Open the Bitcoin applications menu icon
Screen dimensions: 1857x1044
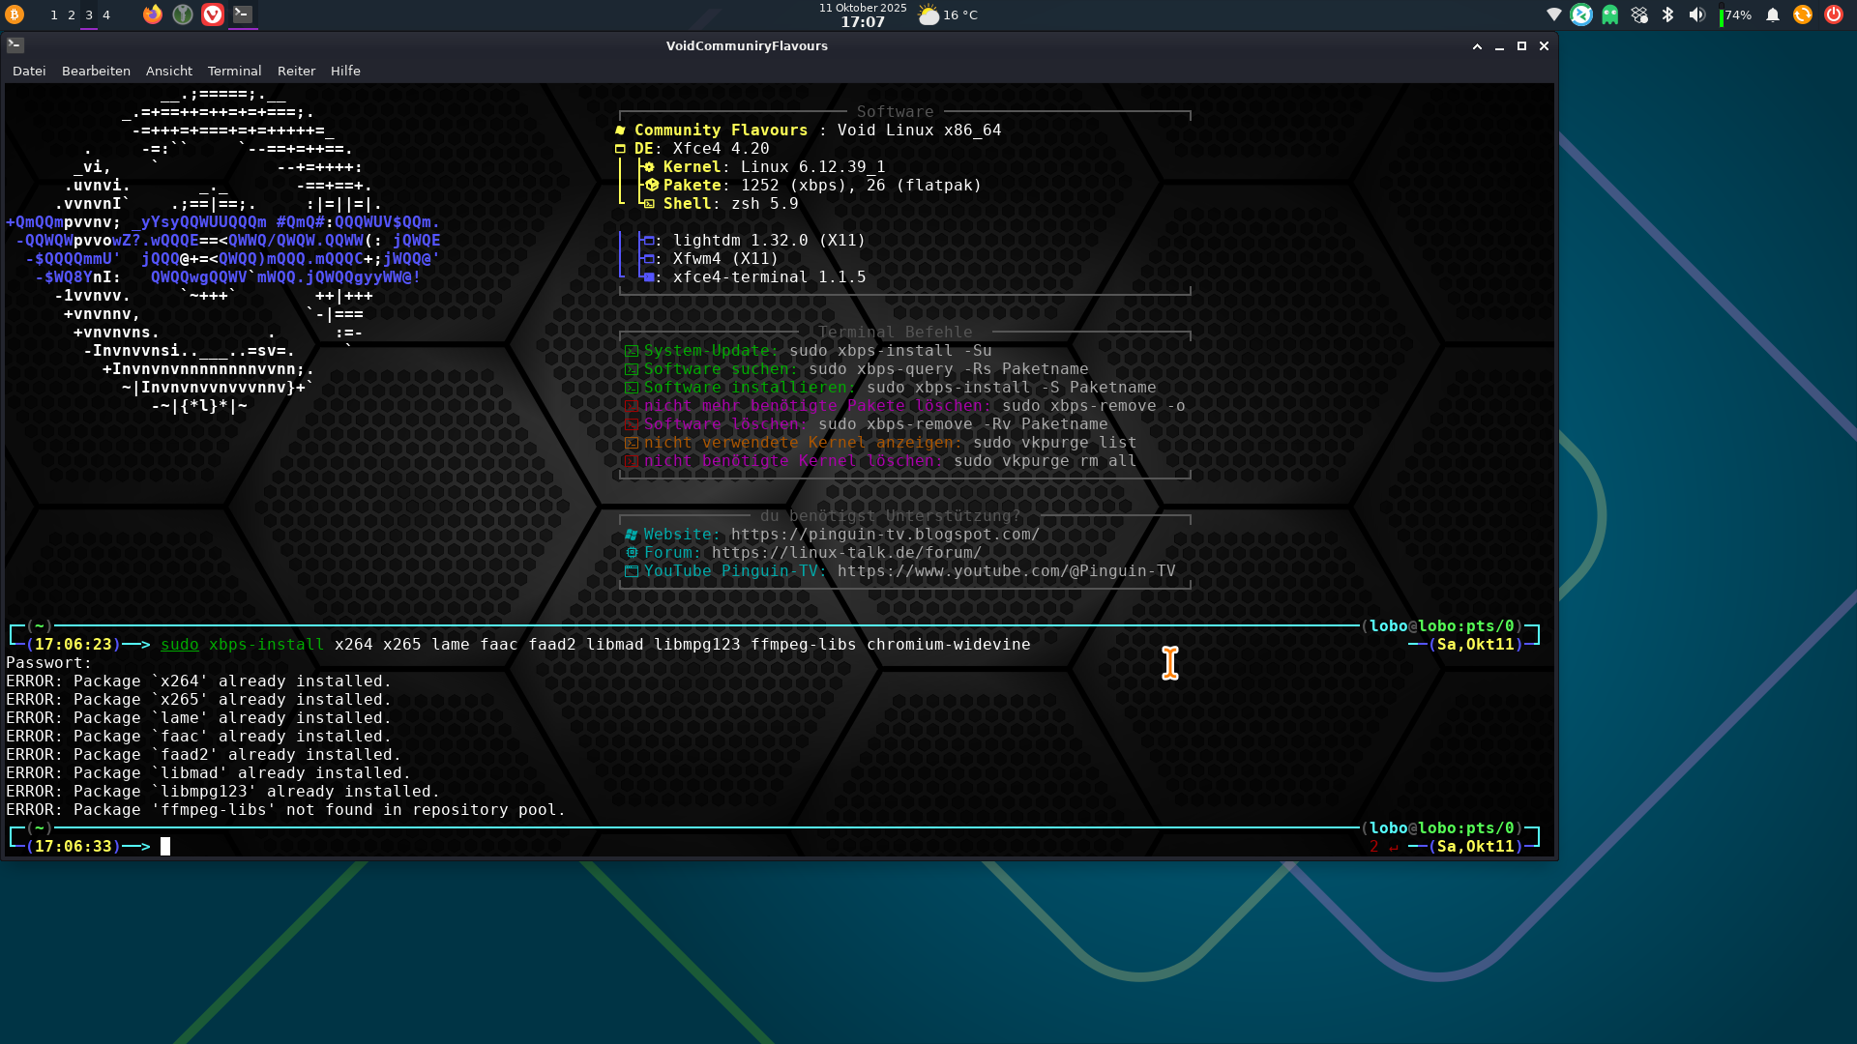coord(15,14)
